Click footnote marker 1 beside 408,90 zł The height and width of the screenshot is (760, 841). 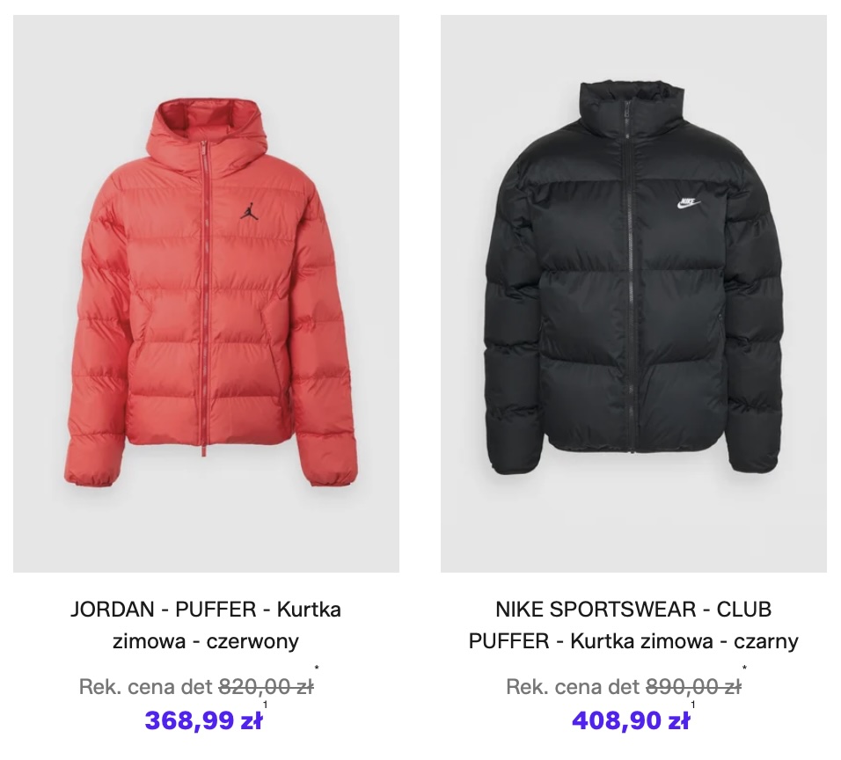[693, 705]
